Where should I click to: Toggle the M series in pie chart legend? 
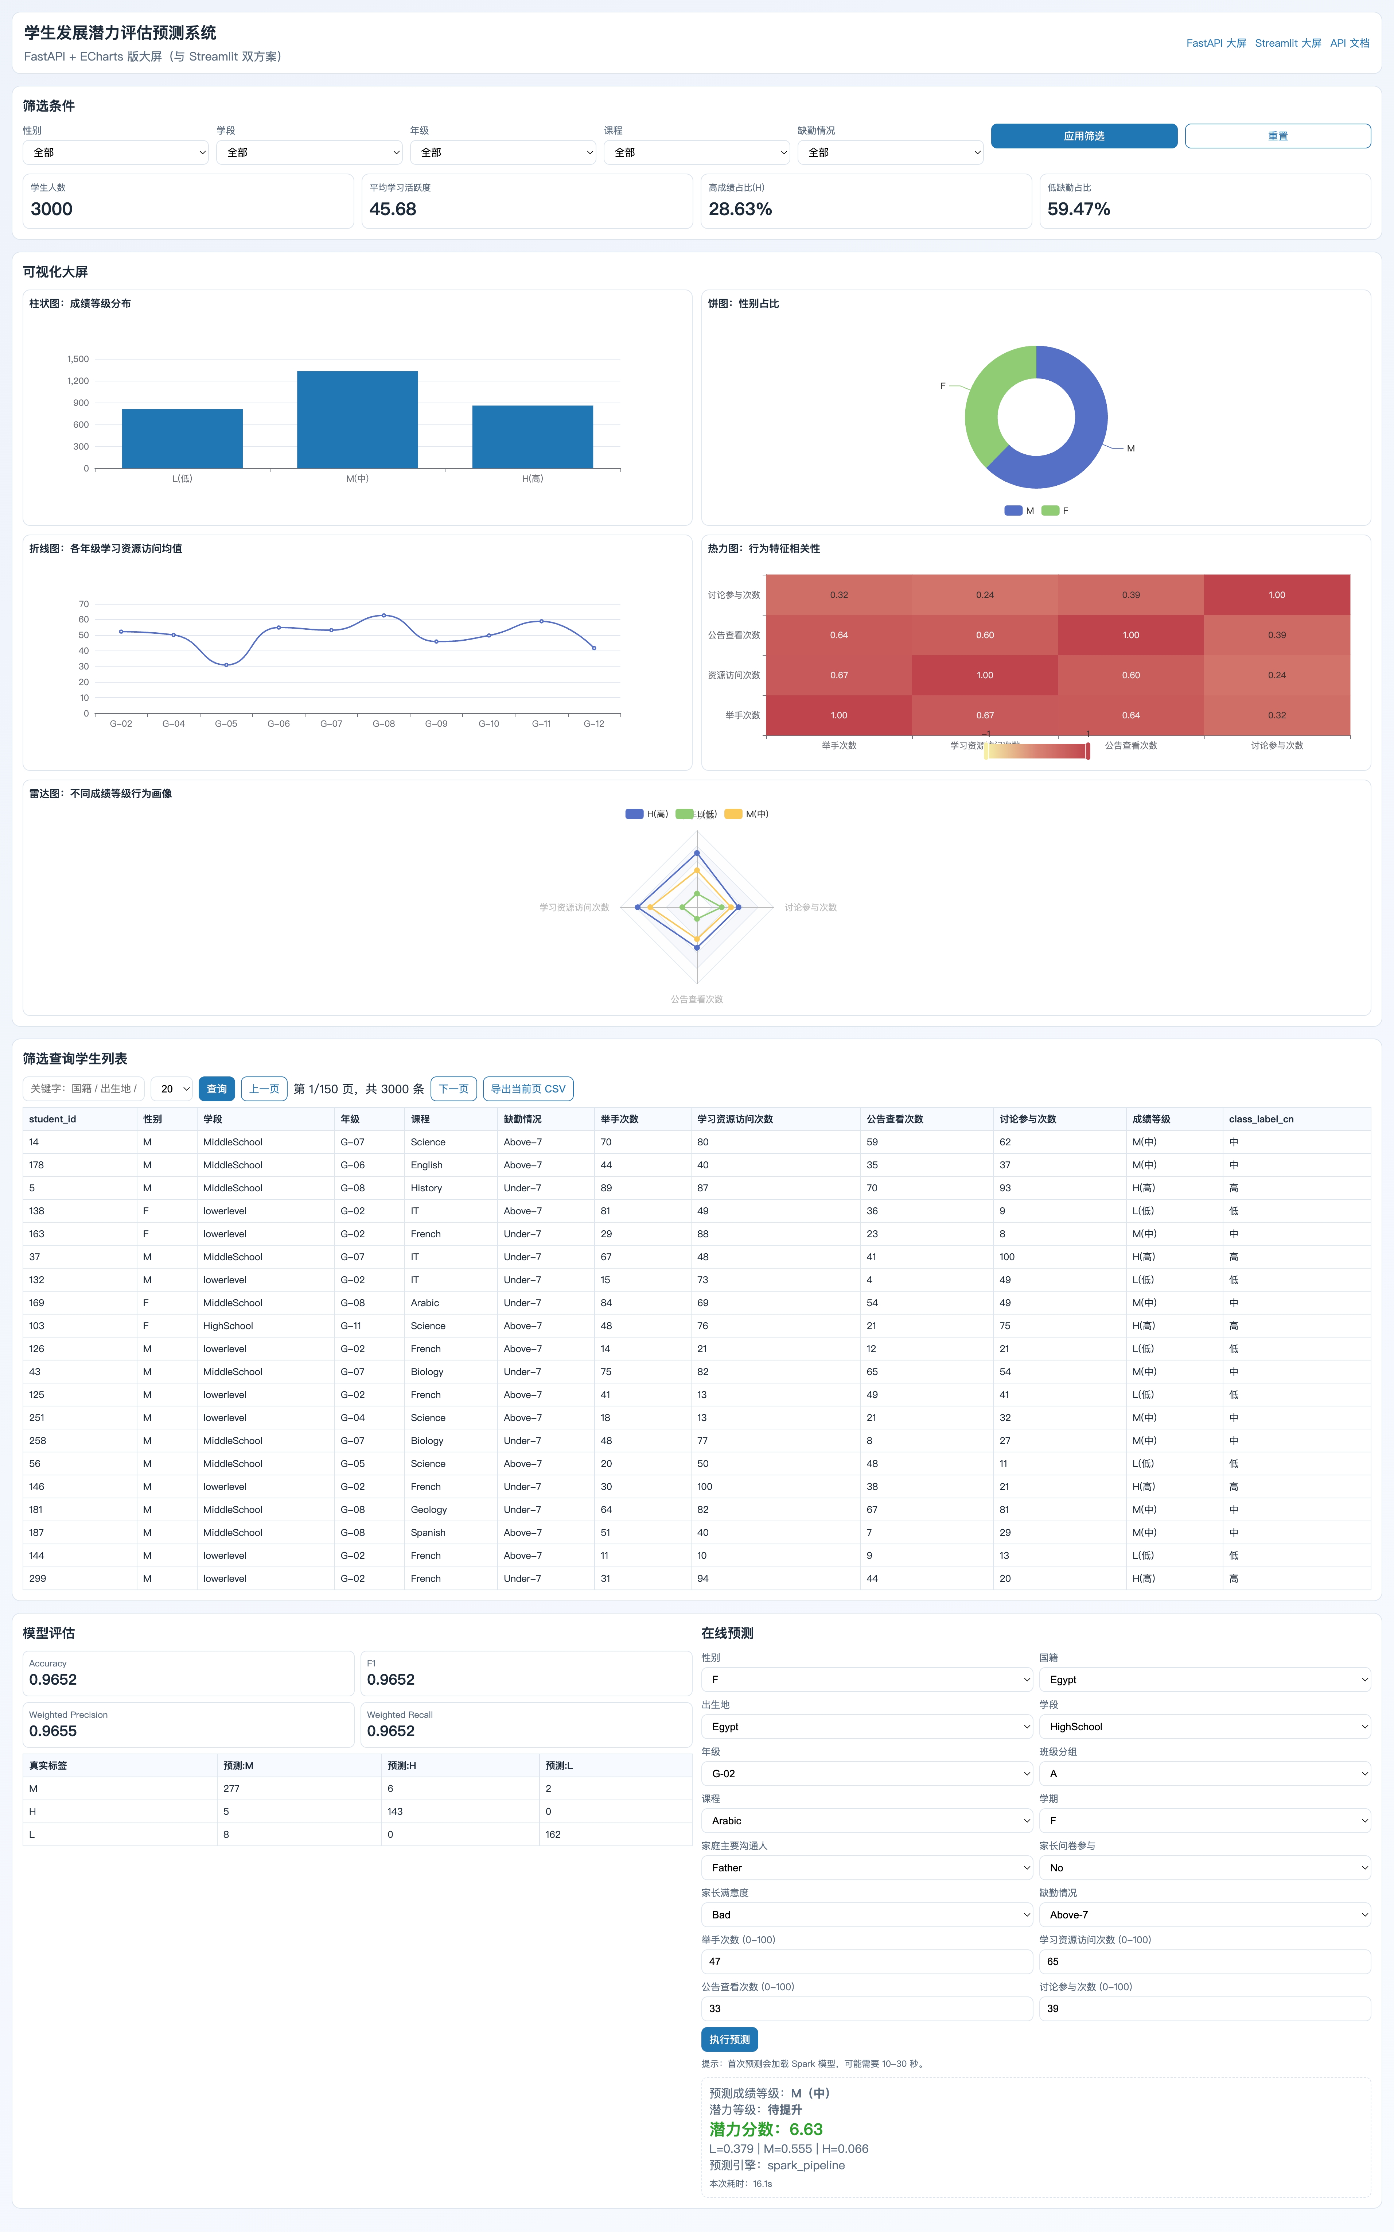1019,511
